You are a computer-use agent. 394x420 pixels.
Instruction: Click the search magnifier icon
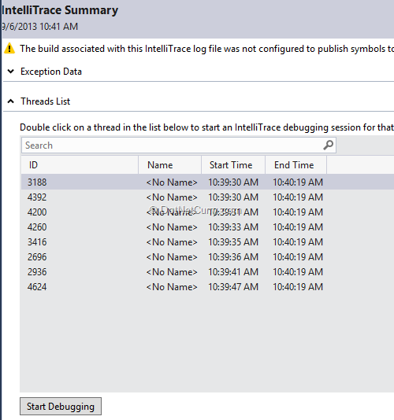(x=328, y=145)
